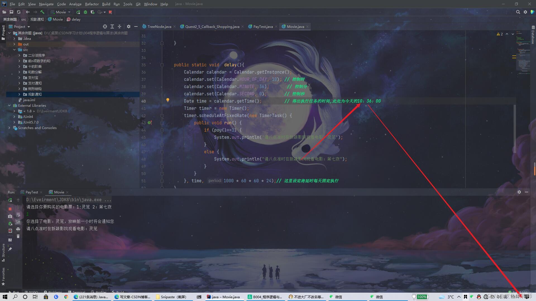Click Windows Start button

5,297
